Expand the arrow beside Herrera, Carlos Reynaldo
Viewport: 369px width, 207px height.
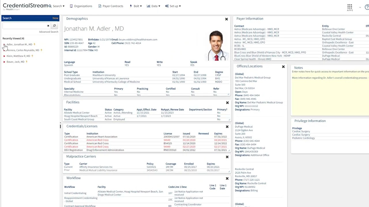pos(4,50)
